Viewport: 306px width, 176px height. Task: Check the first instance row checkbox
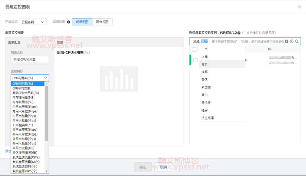point(195,60)
